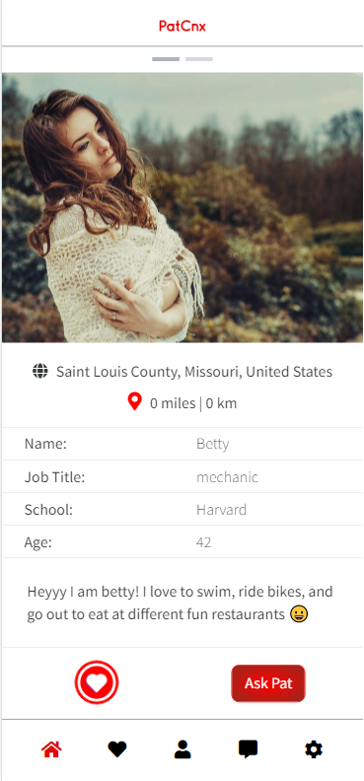Open messages chat bubble icon
Viewport: 364px width, 781px height.
[248, 749]
